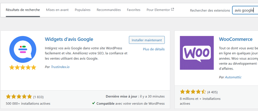Click Installer maintenant for Widgets d'avis Google
The height and width of the screenshot is (111, 258).
pyautogui.click(x=147, y=40)
